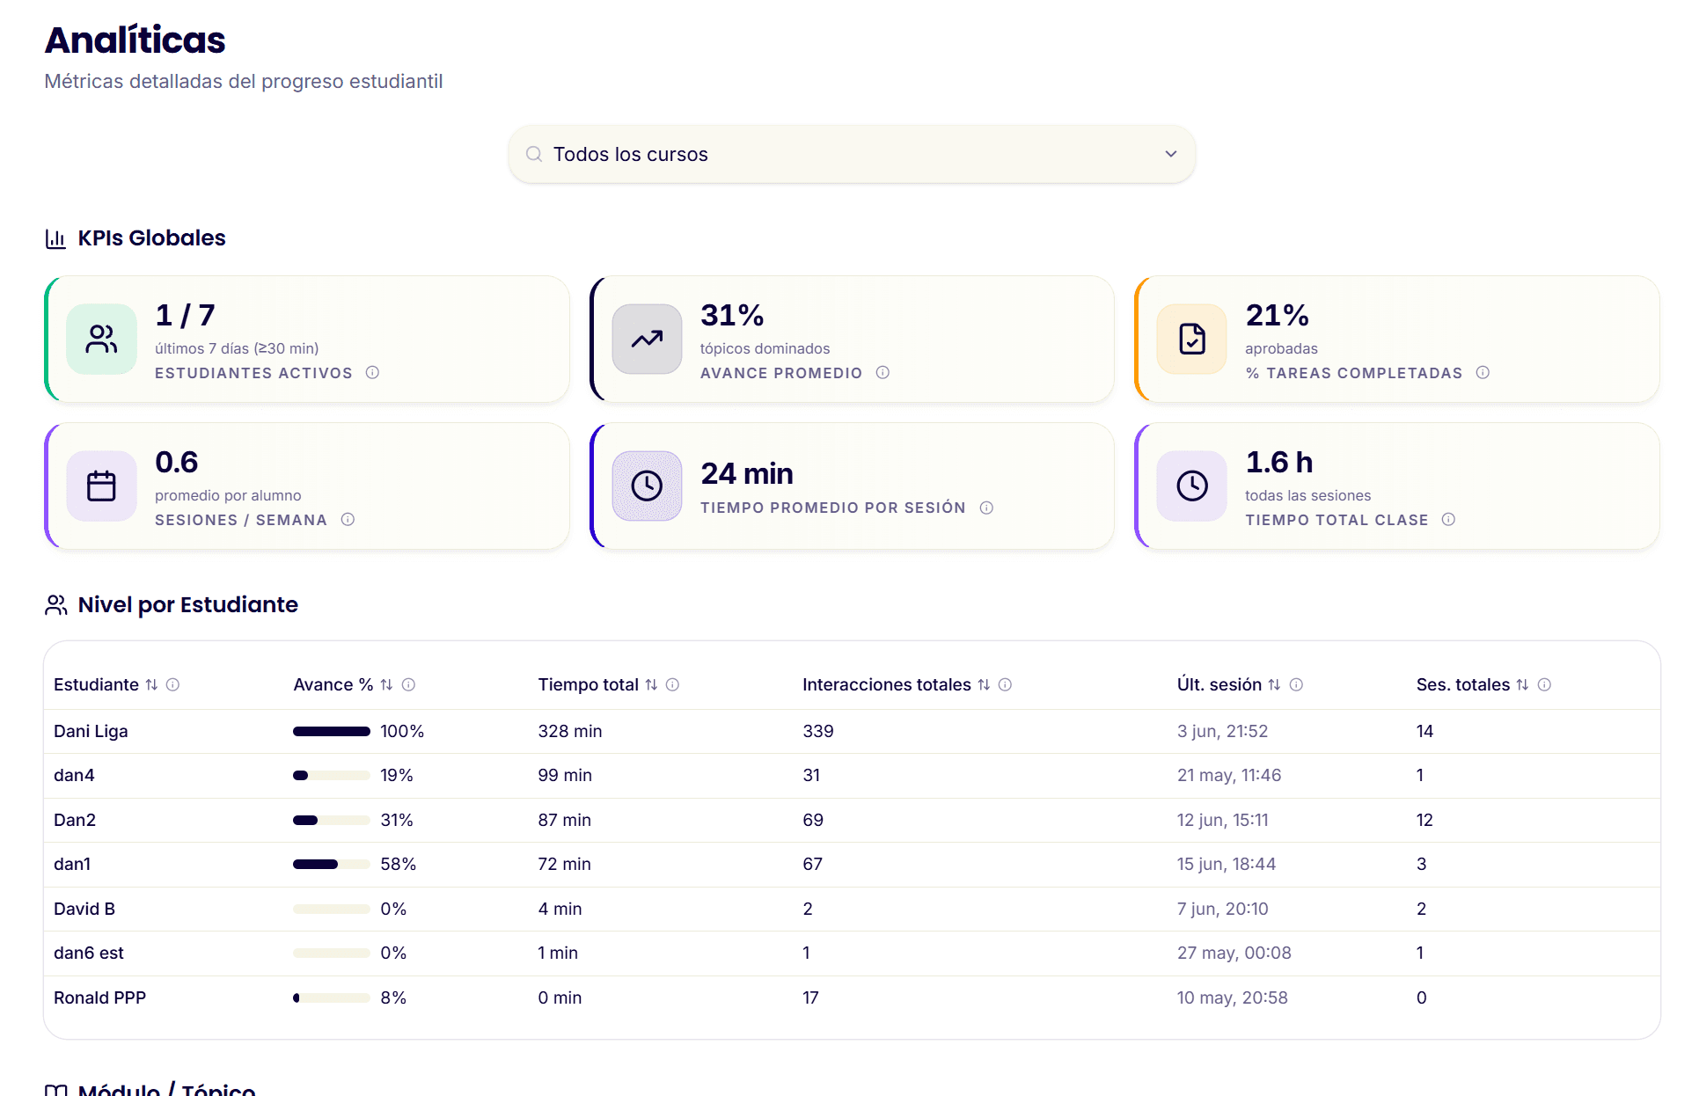This screenshot has height=1096, width=1699.
Task: Sort by Avance % column arrows
Action: pyautogui.click(x=386, y=684)
